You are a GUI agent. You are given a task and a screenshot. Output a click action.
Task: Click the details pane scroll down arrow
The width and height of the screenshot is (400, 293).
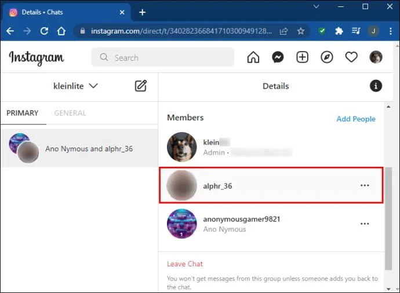click(x=388, y=289)
